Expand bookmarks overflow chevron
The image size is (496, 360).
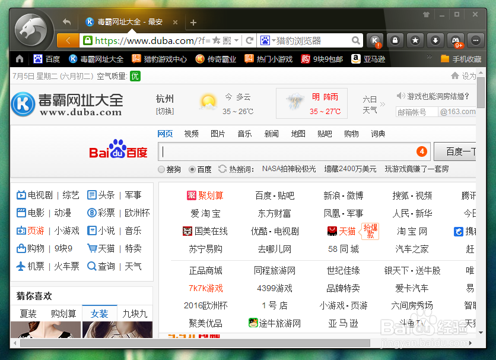click(x=430, y=56)
